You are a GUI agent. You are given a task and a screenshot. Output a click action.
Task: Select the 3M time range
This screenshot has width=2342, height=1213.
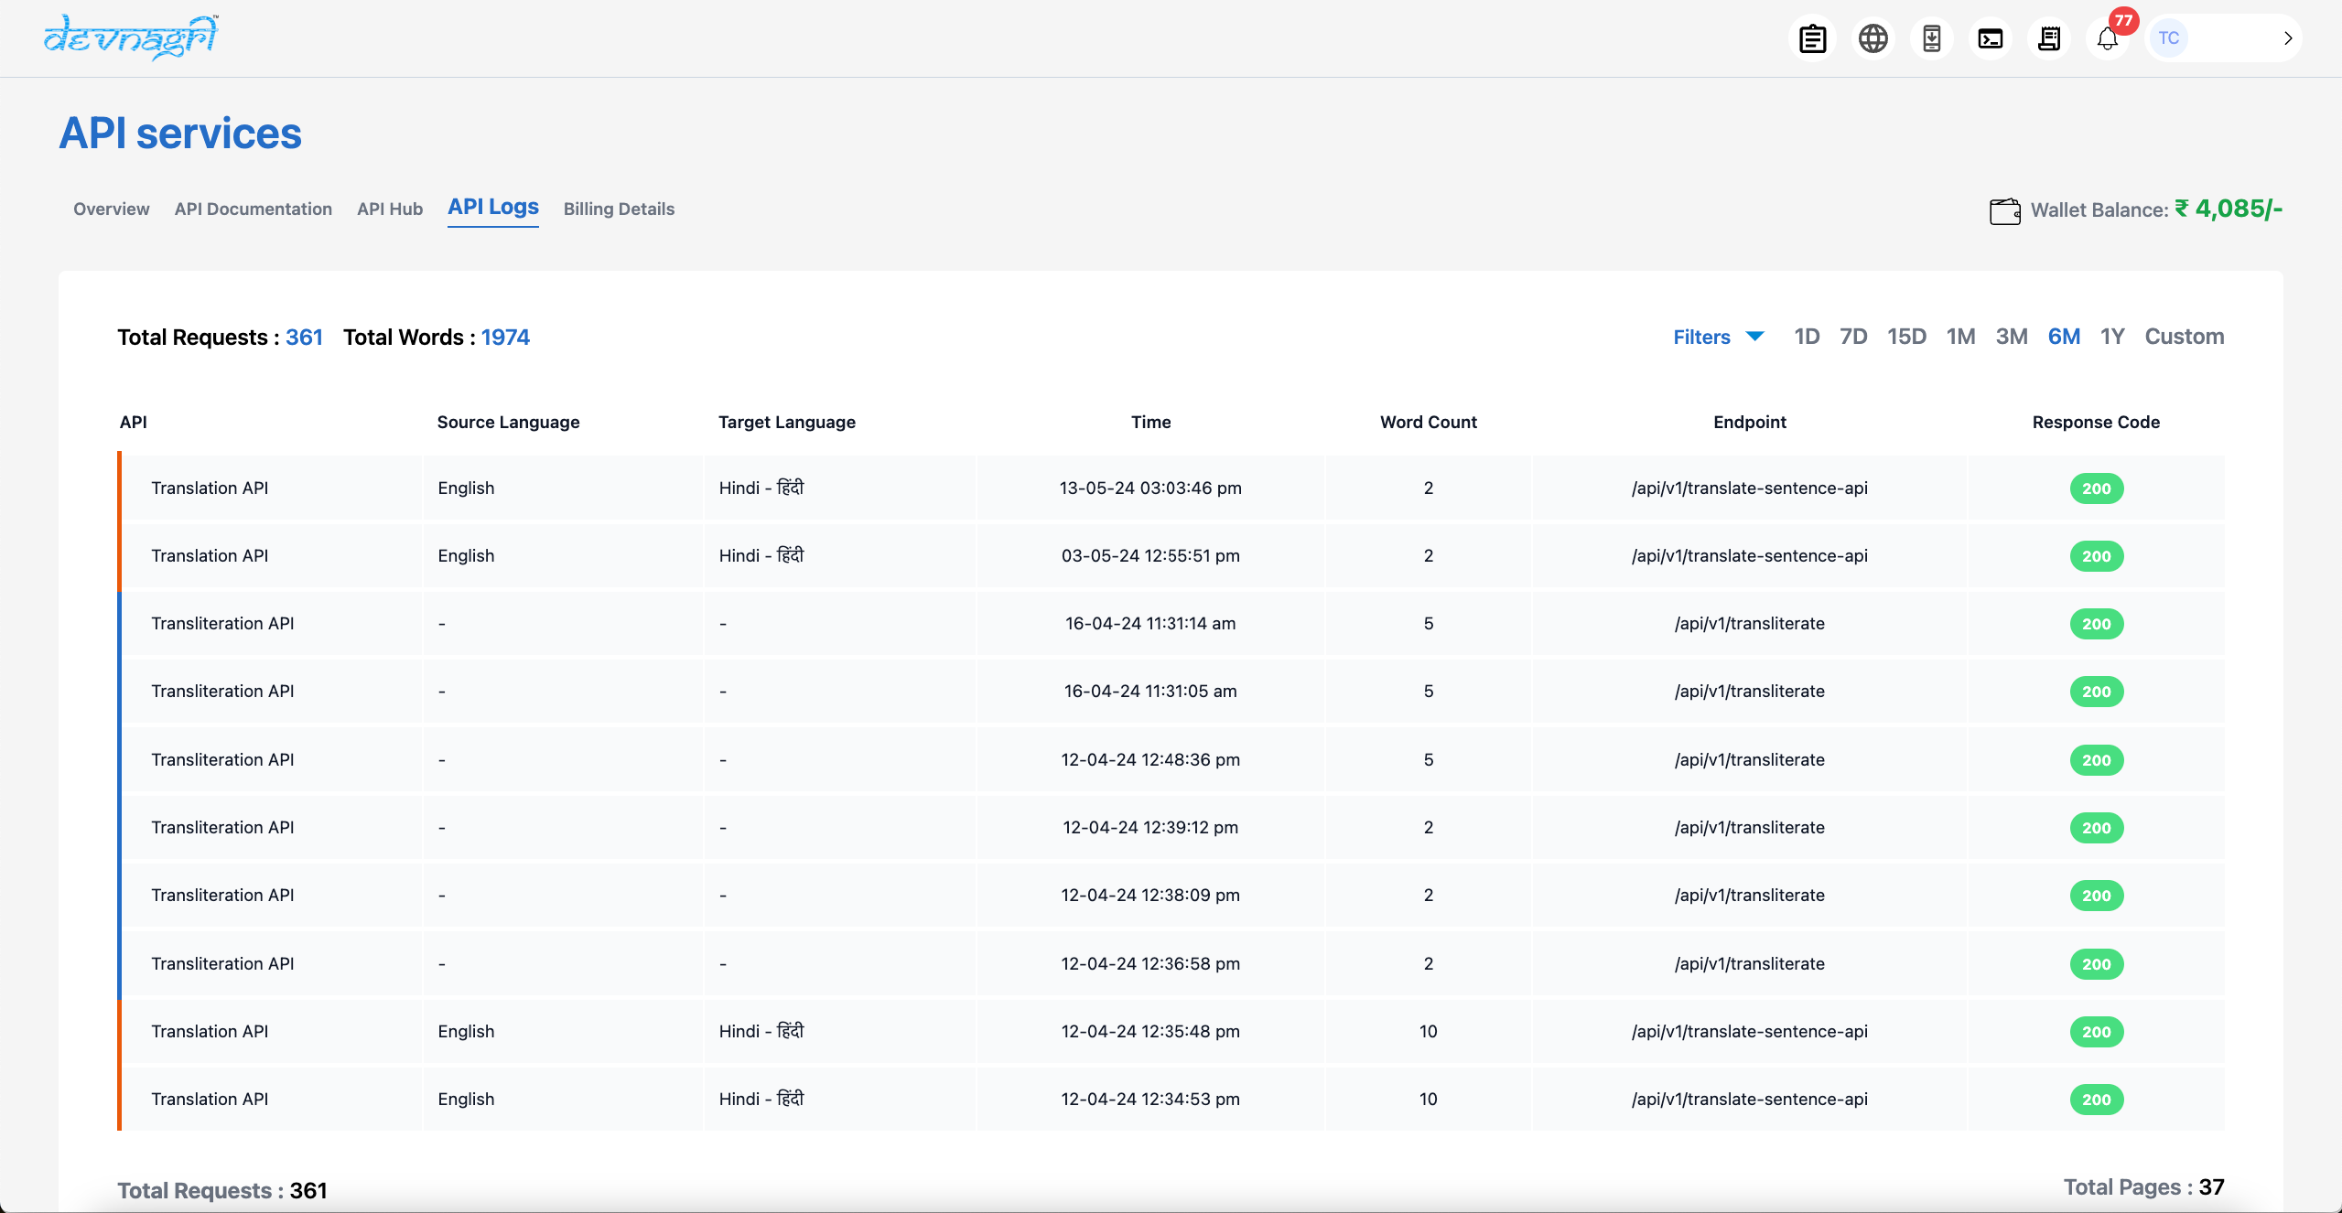[2012, 337]
